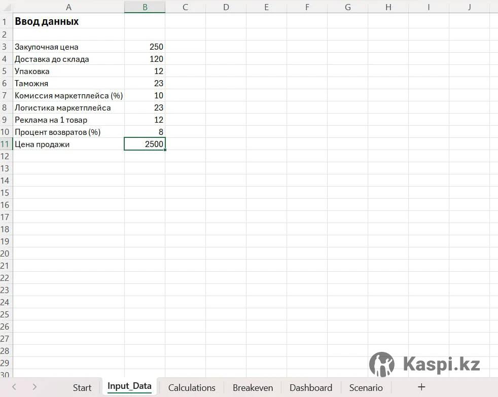498x397 pixels.
Task: Go to the Dashboard sheet
Action: (310, 388)
